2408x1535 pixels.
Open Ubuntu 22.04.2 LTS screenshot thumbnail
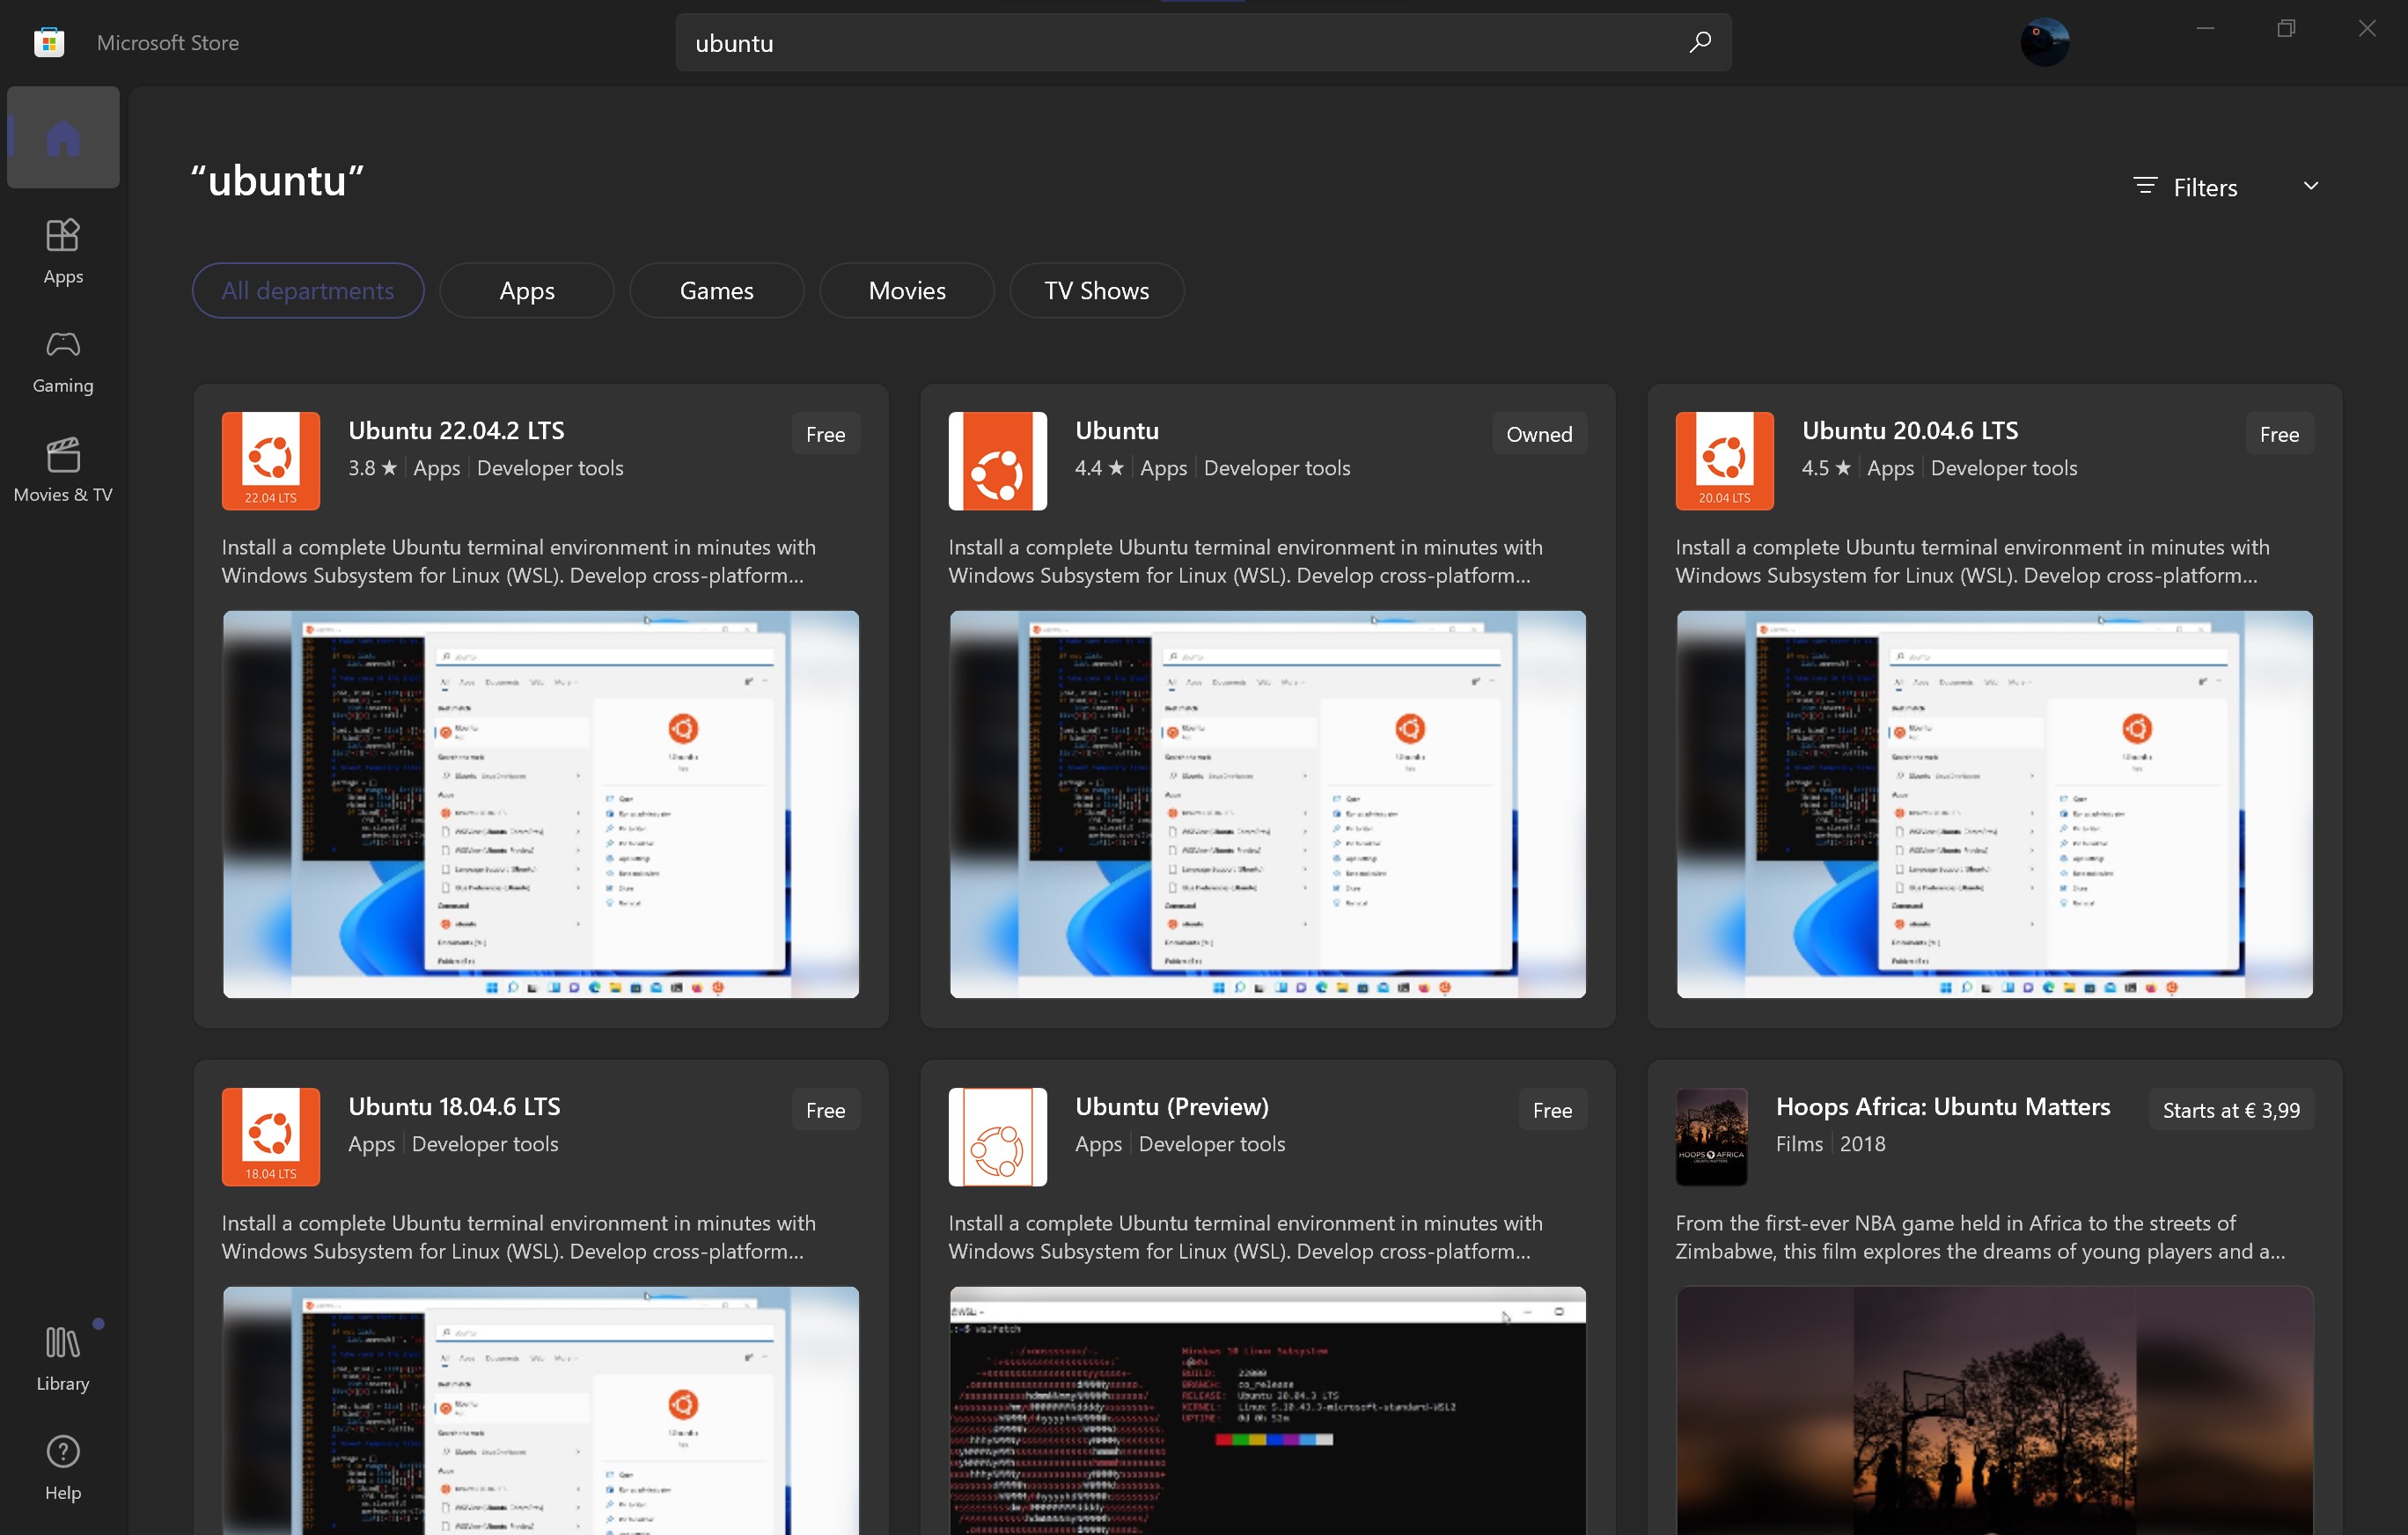tap(541, 805)
